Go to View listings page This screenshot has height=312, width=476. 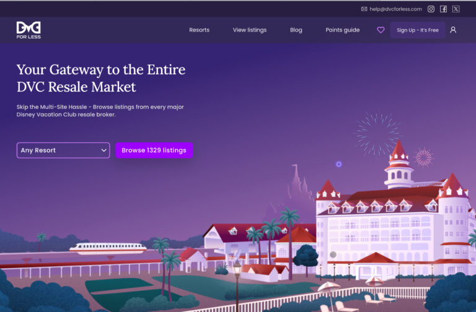point(250,30)
